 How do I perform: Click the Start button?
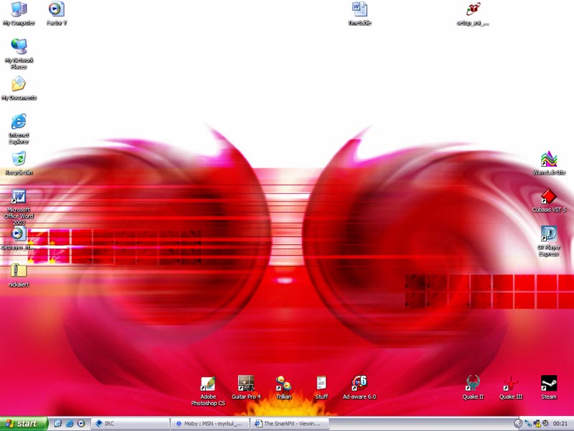pyautogui.click(x=24, y=424)
